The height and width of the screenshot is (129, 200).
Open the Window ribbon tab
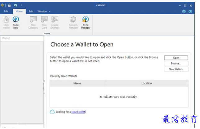pos(42,11)
